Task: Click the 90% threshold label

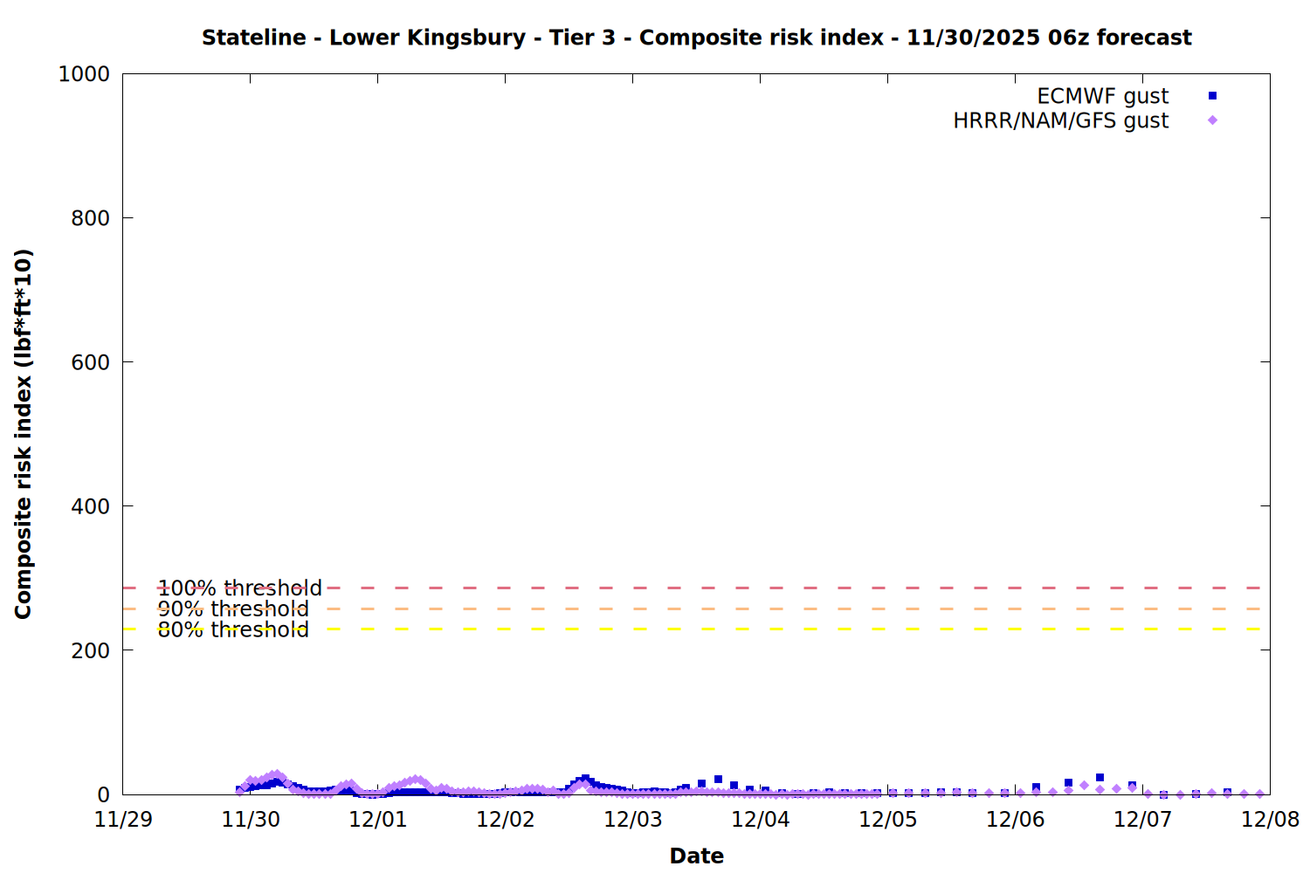Action: point(232,609)
